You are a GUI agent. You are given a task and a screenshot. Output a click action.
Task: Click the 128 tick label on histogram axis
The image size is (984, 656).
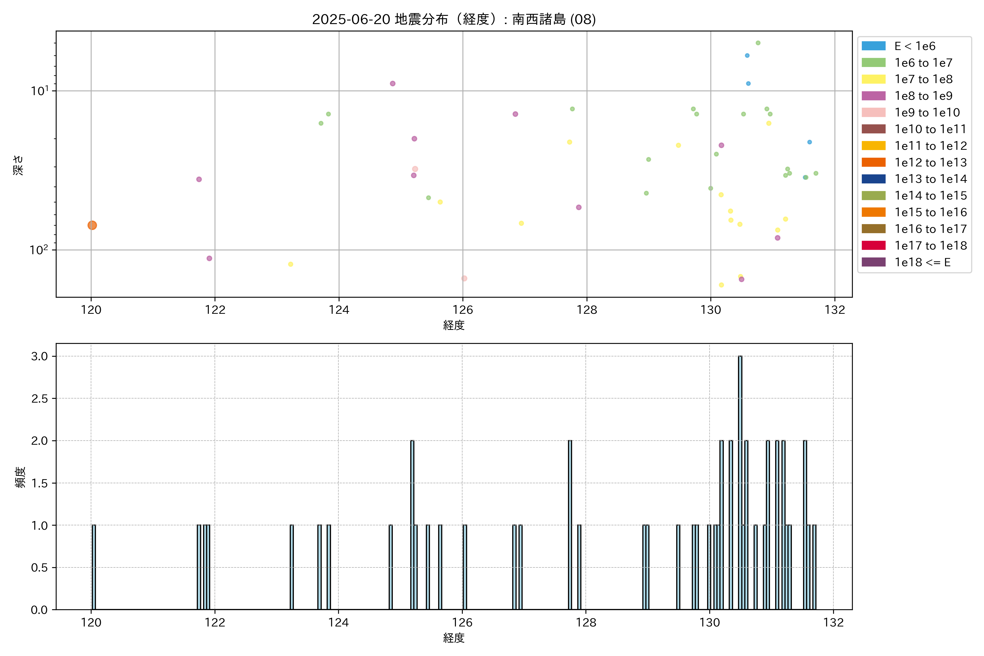586,623
